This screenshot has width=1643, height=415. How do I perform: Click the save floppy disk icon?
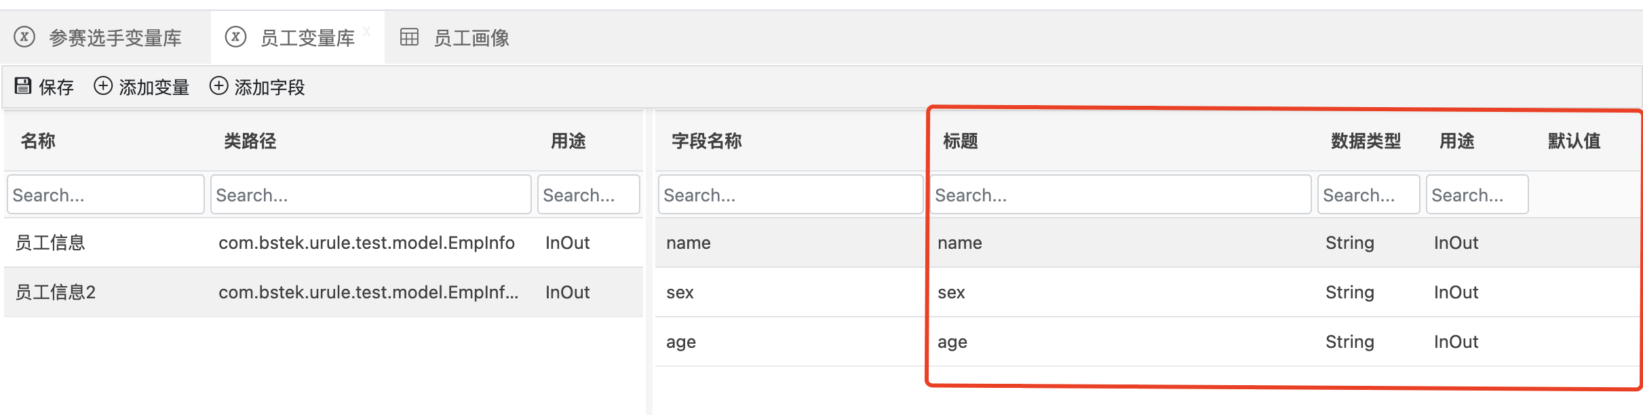click(x=23, y=85)
